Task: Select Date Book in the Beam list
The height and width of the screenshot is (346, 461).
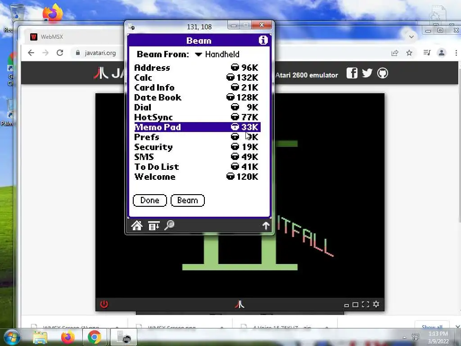Action: 196,97
